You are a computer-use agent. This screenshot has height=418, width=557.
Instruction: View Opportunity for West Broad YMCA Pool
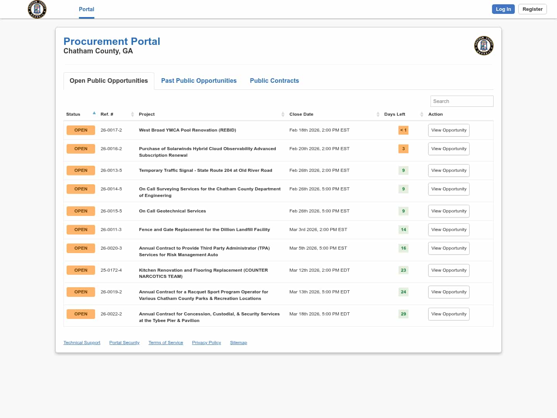tap(449, 130)
